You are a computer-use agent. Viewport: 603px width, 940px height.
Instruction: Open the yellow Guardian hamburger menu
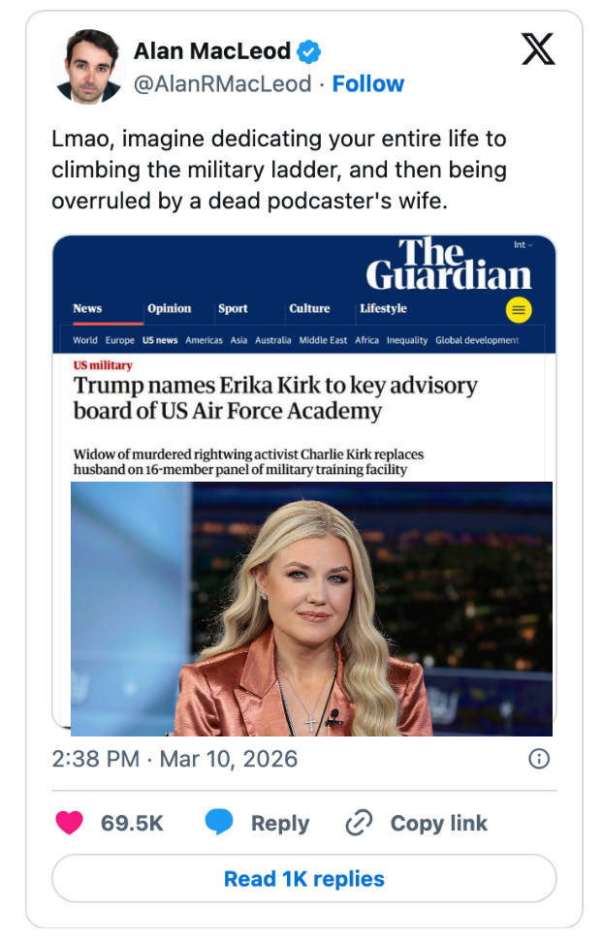pos(519,310)
